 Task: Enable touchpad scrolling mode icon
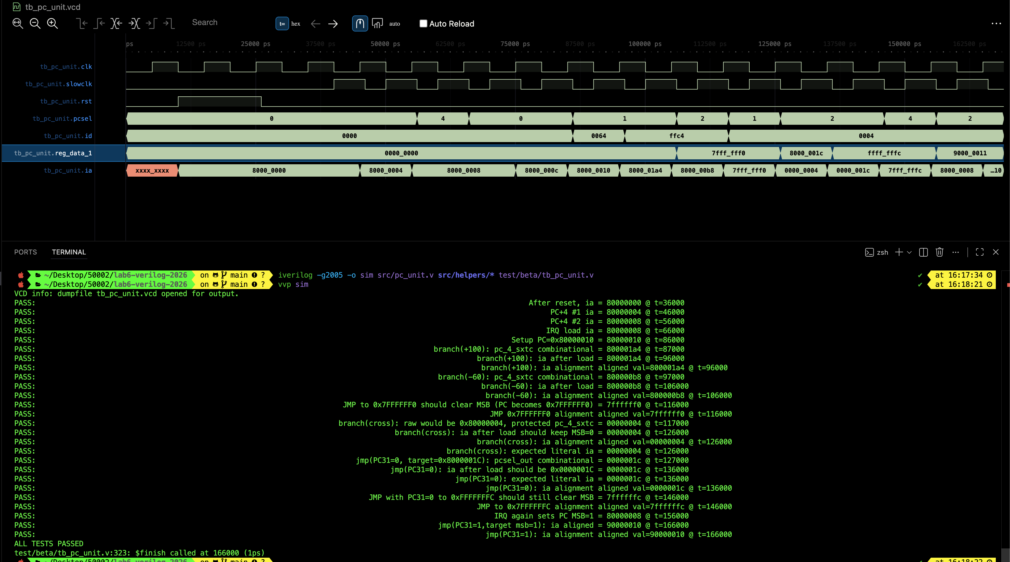pos(377,23)
